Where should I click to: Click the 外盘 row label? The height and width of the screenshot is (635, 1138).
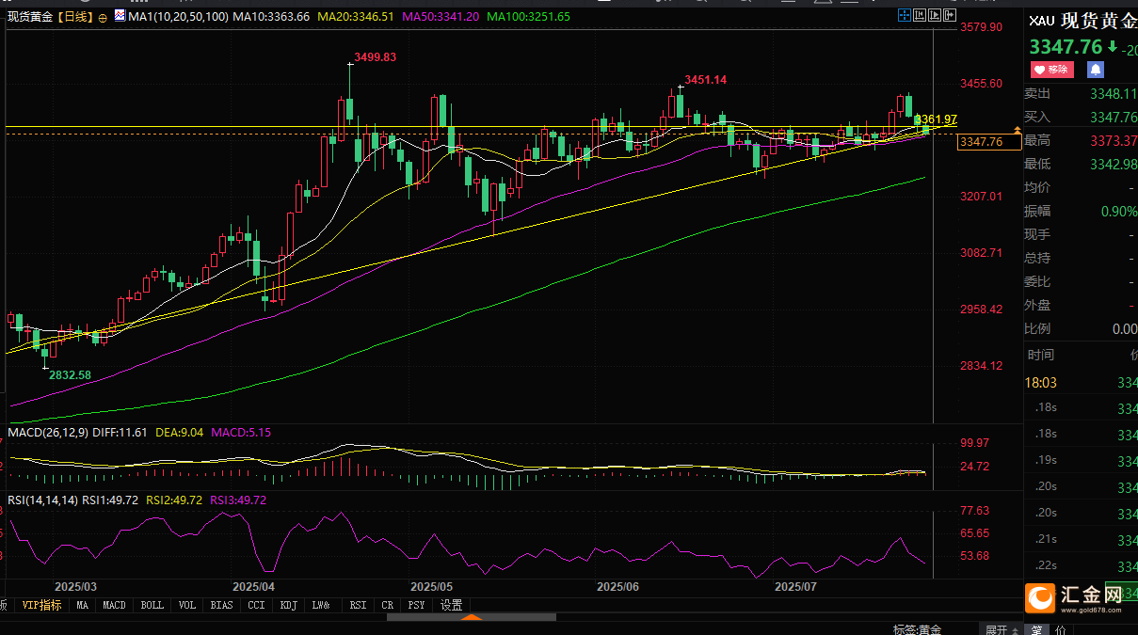tap(1037, 306)
